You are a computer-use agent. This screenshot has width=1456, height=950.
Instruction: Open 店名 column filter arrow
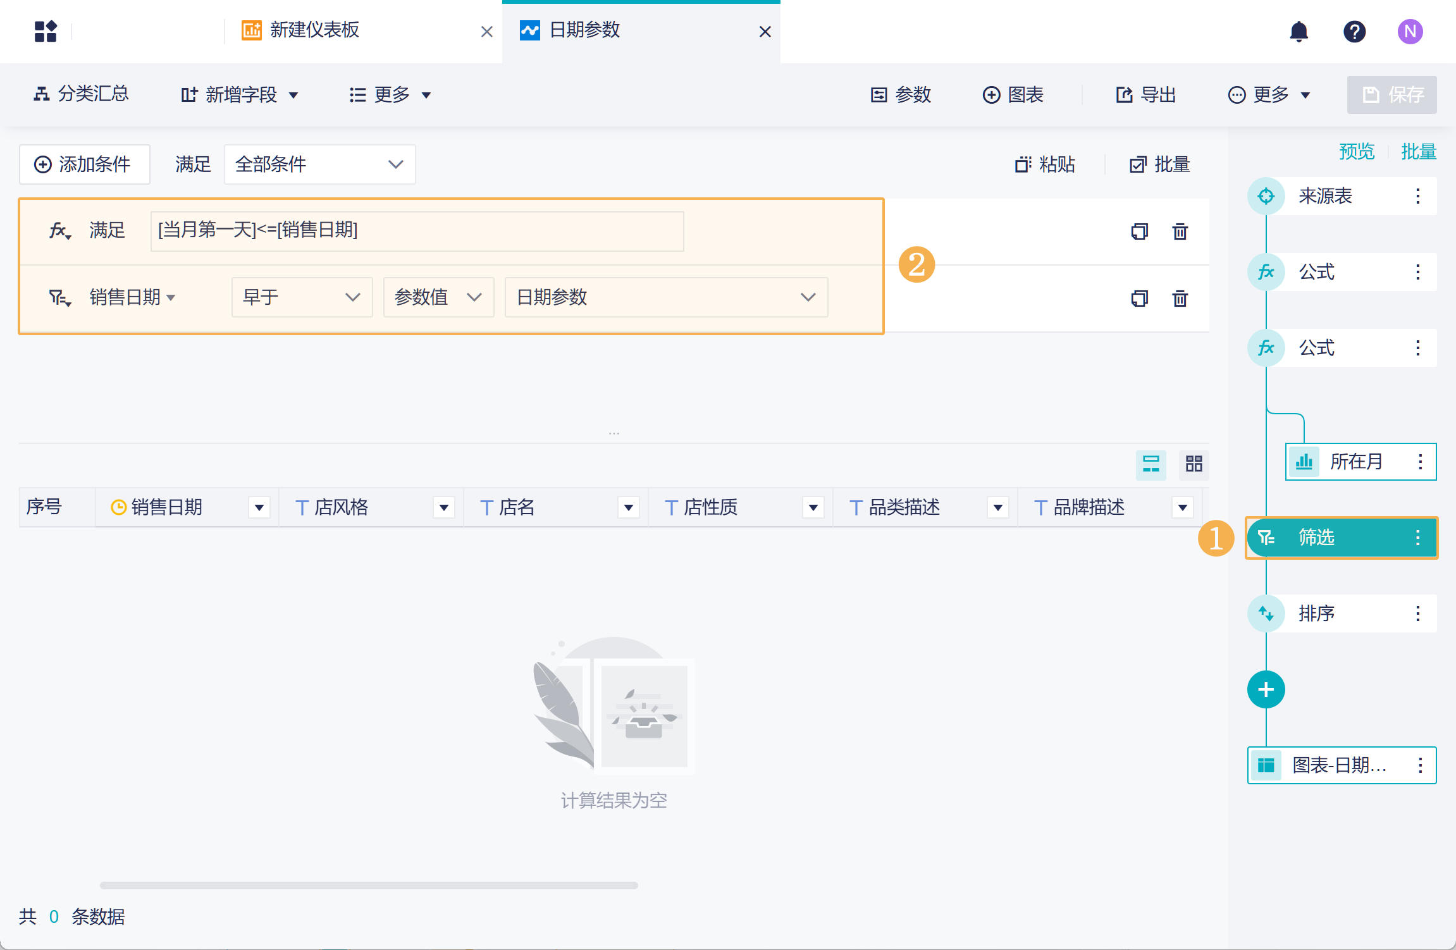[628, 507]
